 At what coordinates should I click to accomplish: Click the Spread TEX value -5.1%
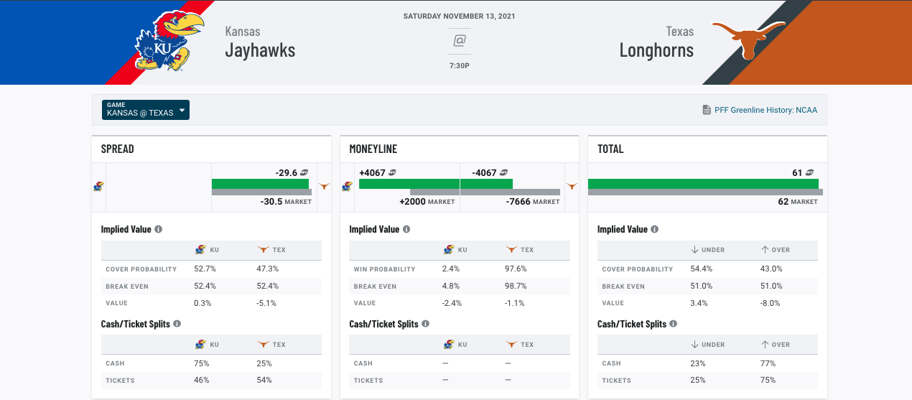266,303
